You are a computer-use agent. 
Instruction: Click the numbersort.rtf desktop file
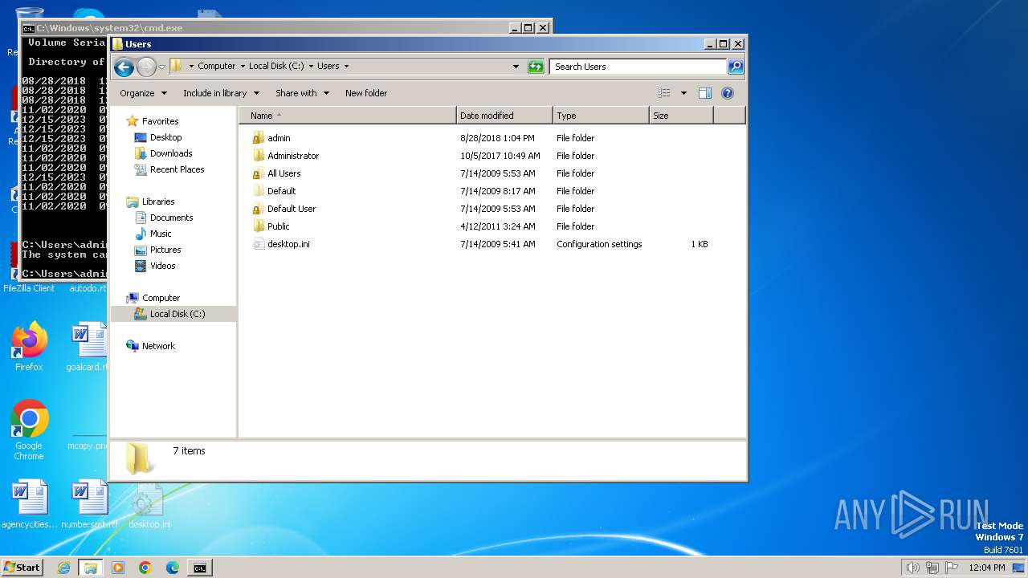coord(89,504)
